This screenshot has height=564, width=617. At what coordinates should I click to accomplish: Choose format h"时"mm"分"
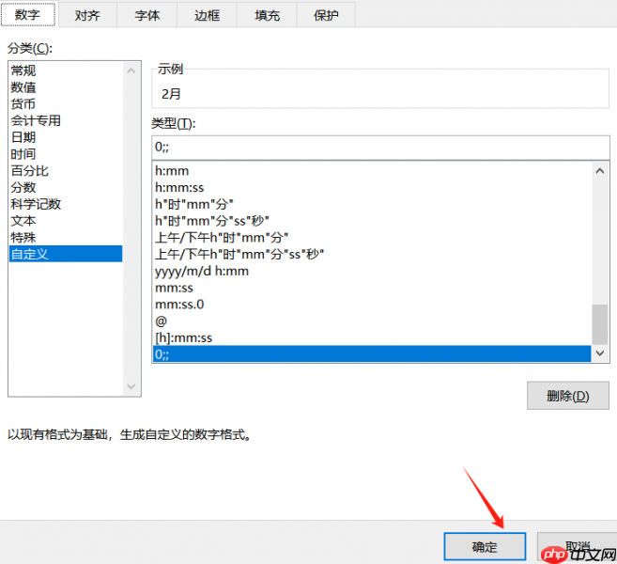point(372,204)
